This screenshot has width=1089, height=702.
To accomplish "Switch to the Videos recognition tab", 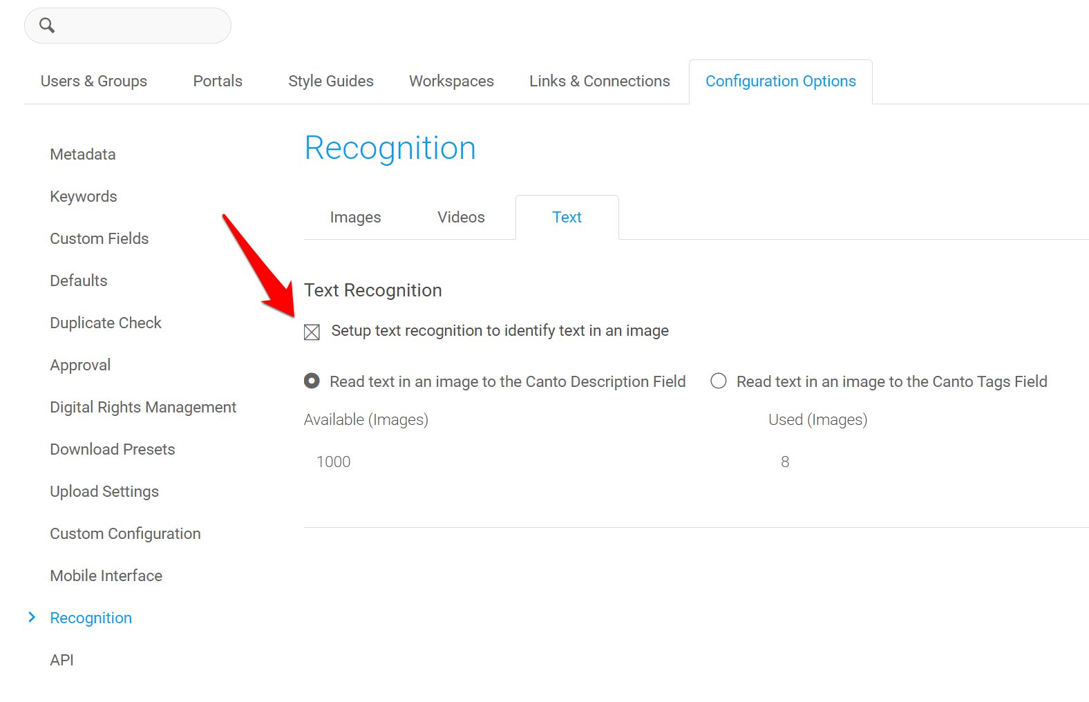I will coord(461,218).
